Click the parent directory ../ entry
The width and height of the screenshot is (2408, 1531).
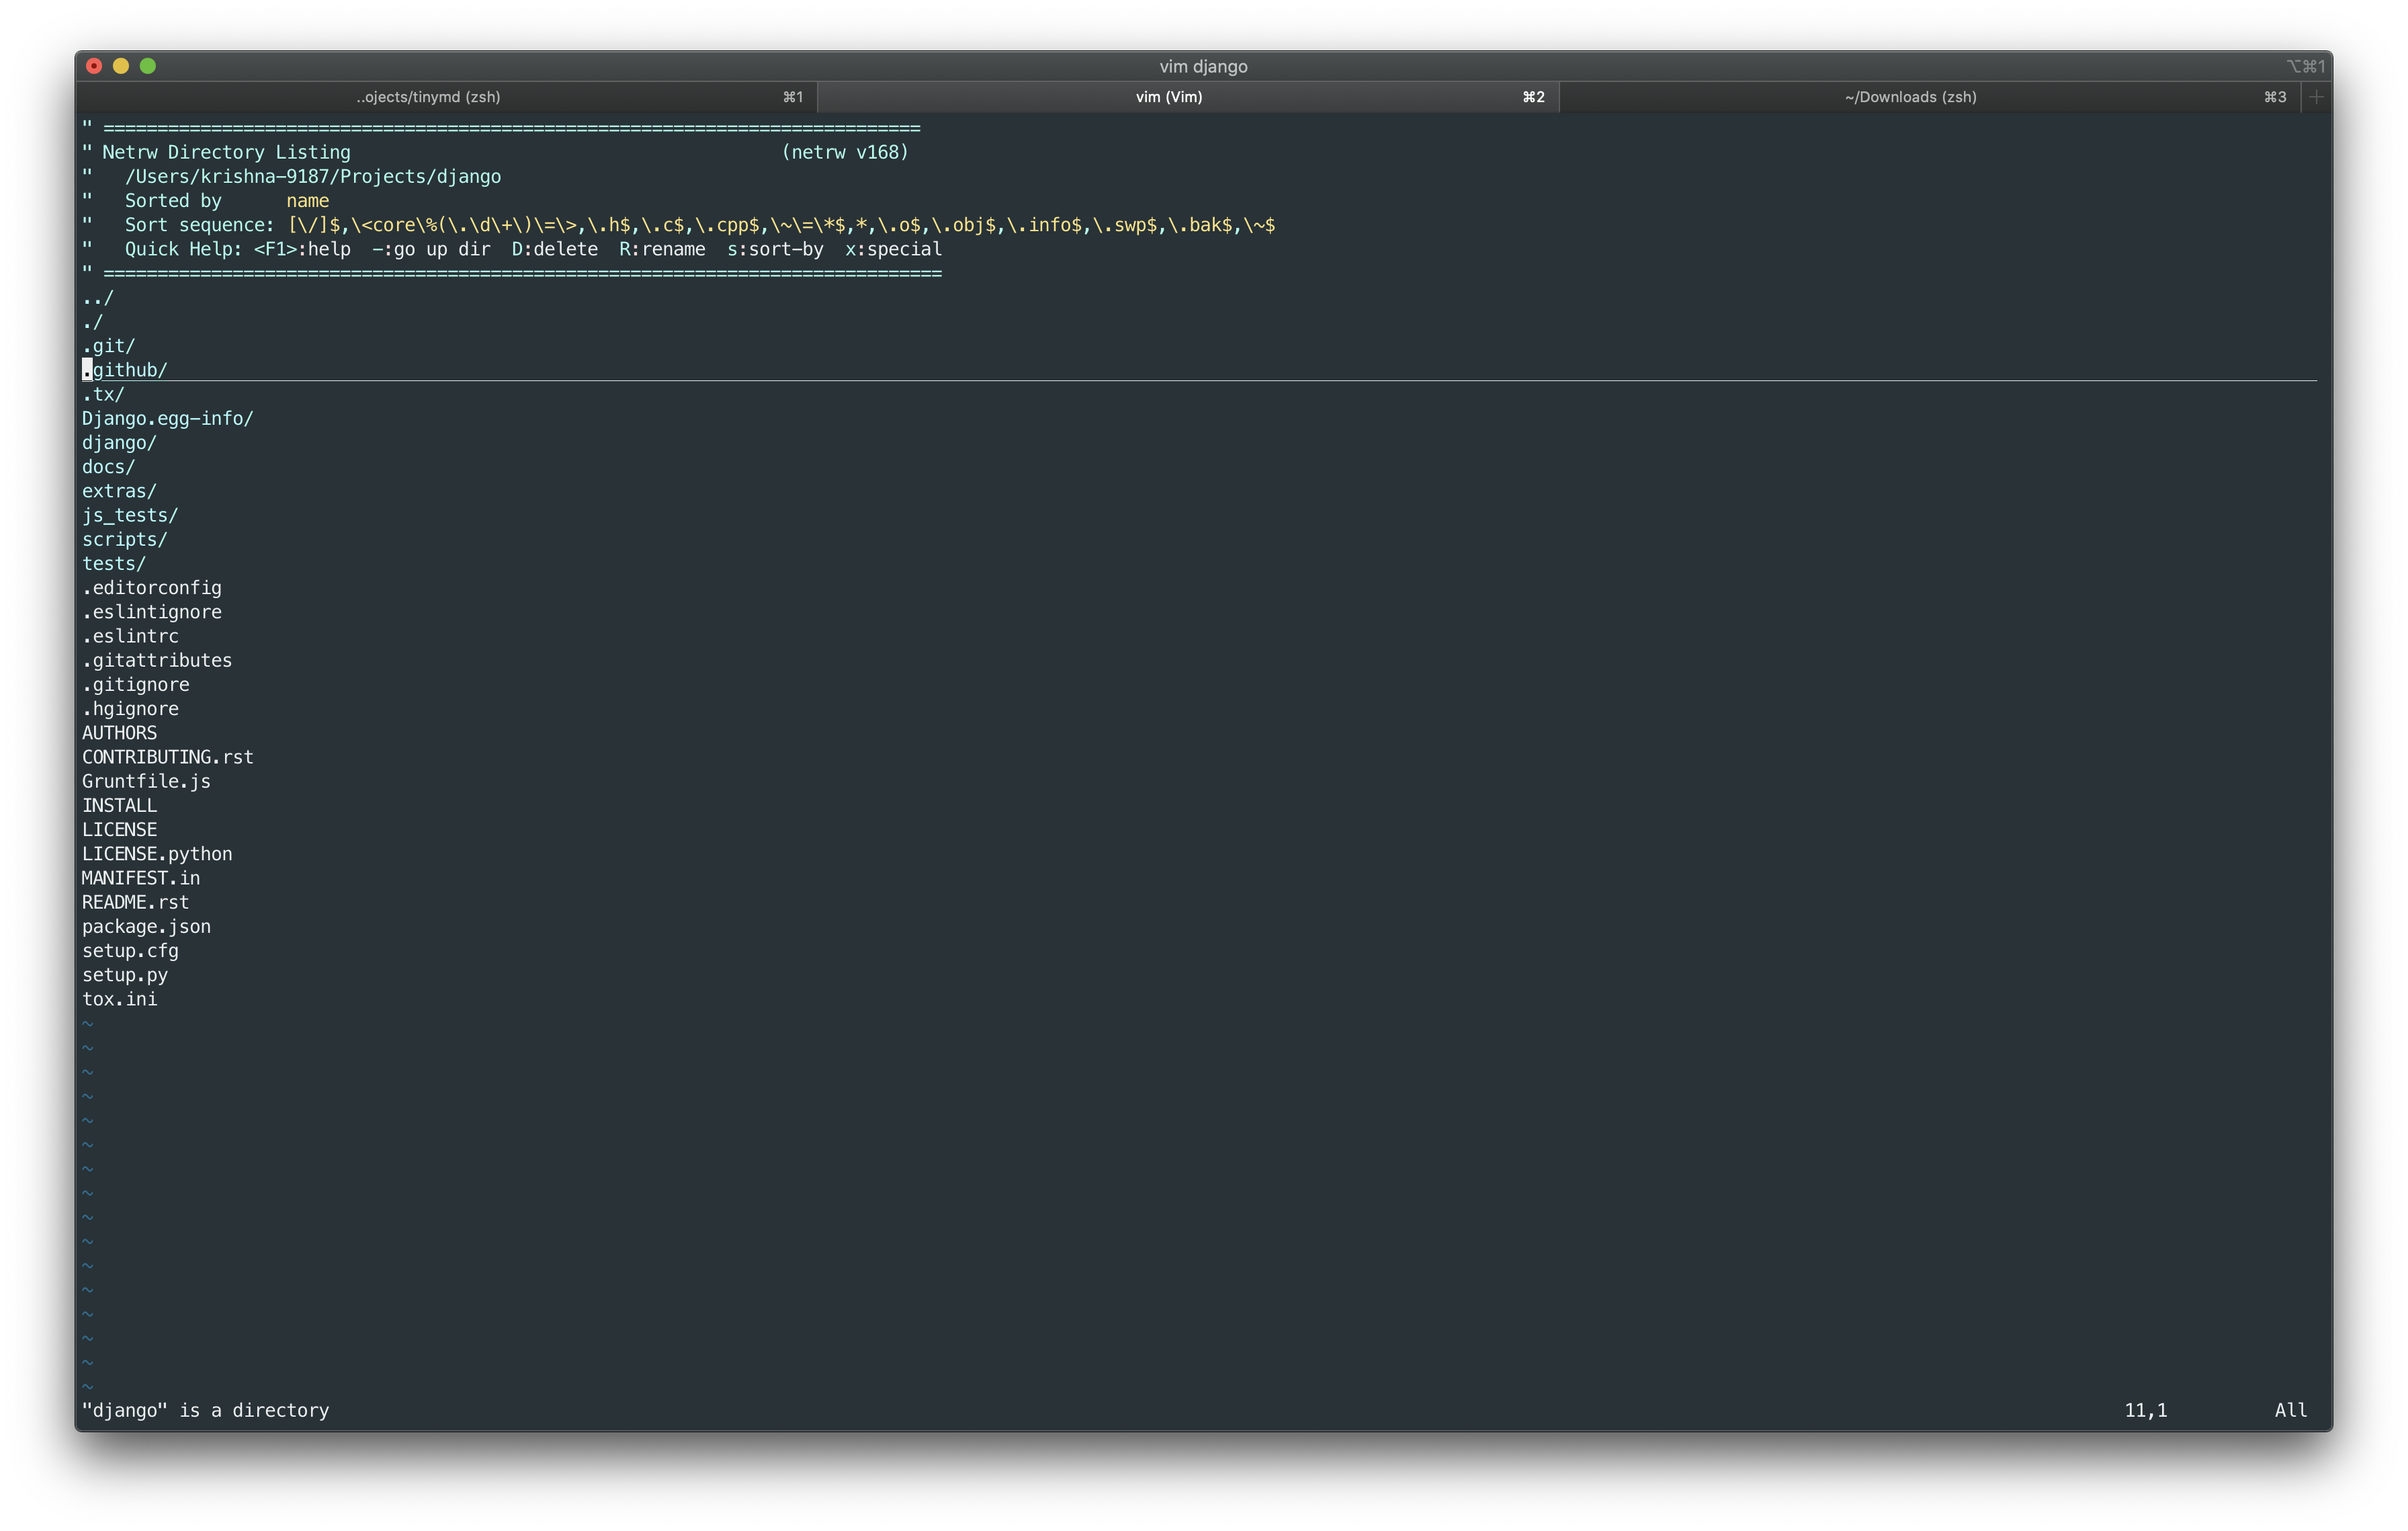[x=98, y=298]
